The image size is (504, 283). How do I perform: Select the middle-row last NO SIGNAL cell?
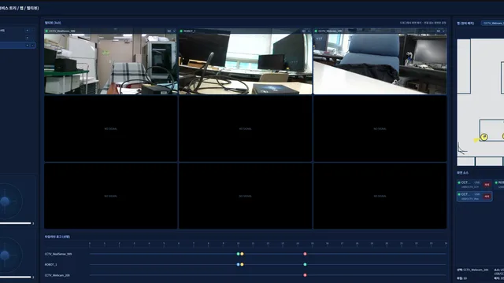pos(380,129)
